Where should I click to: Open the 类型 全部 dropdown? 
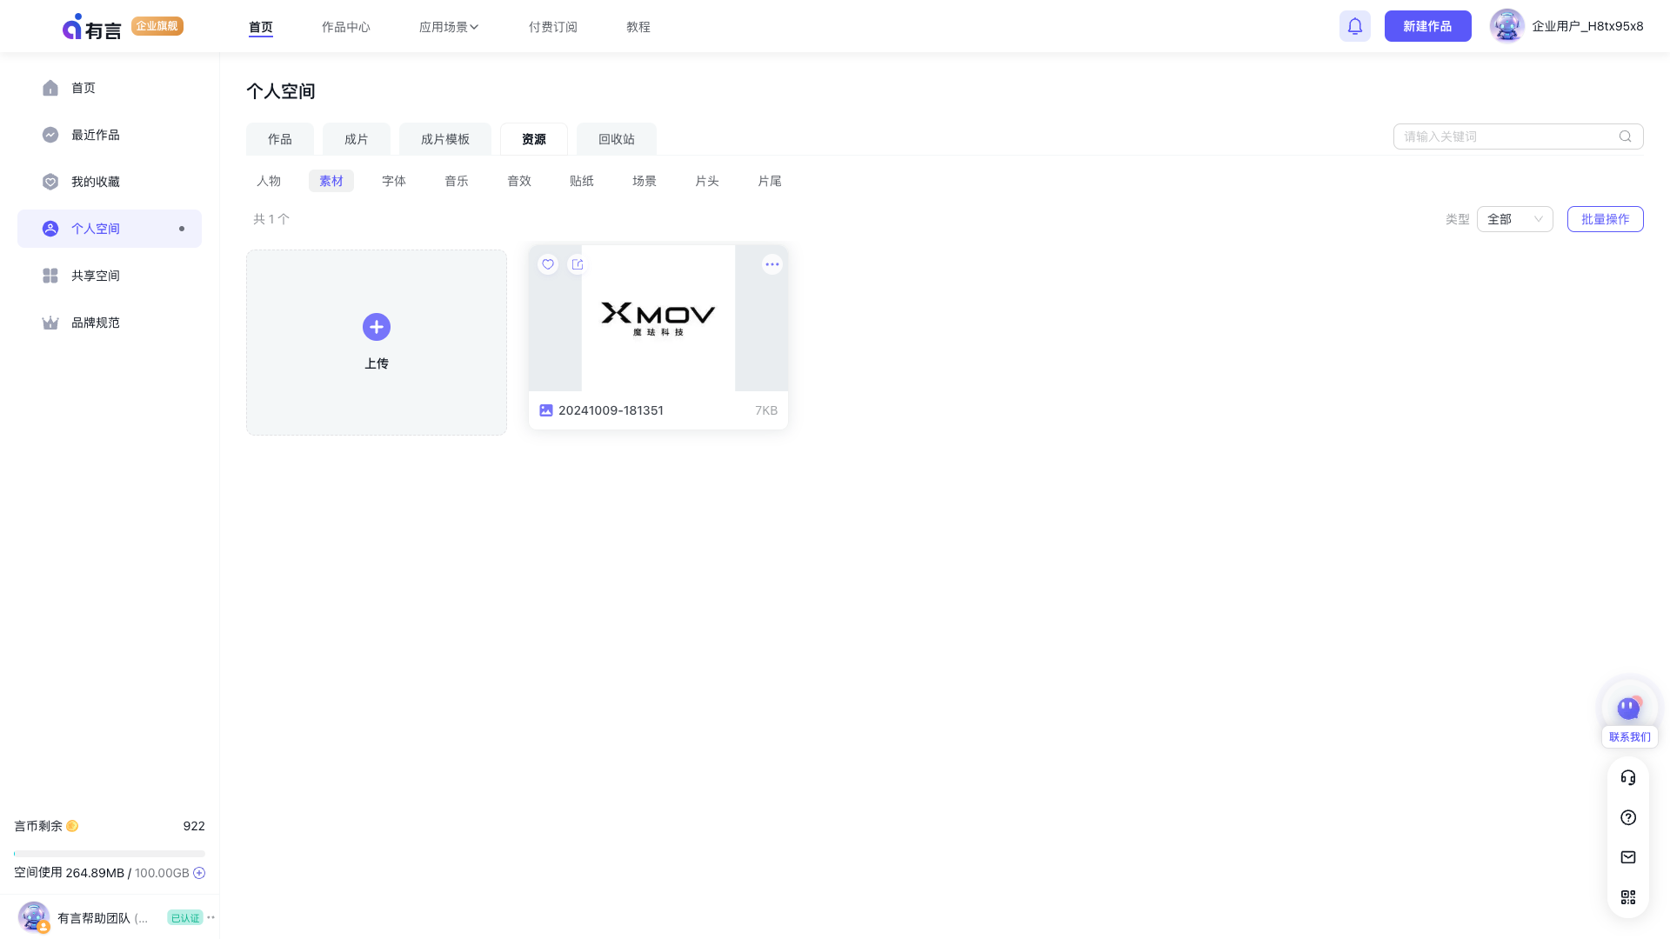[1514, 219]
